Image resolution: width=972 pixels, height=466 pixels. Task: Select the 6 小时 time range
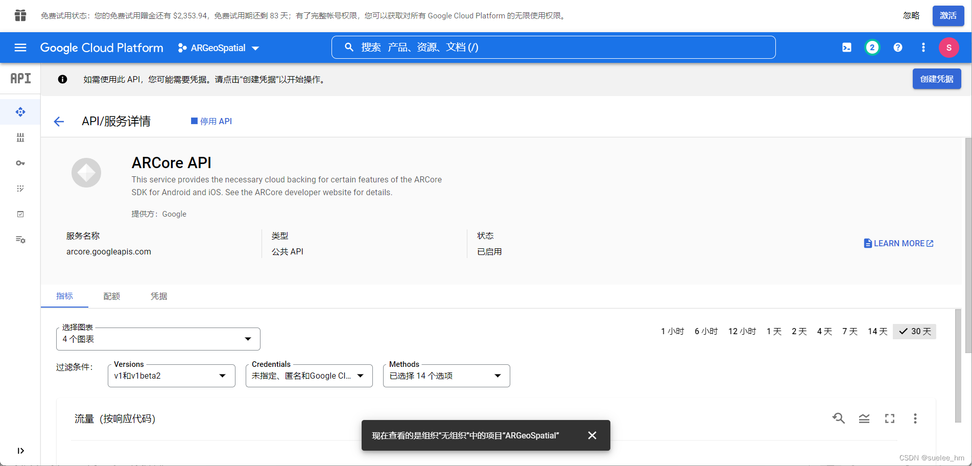706,332
